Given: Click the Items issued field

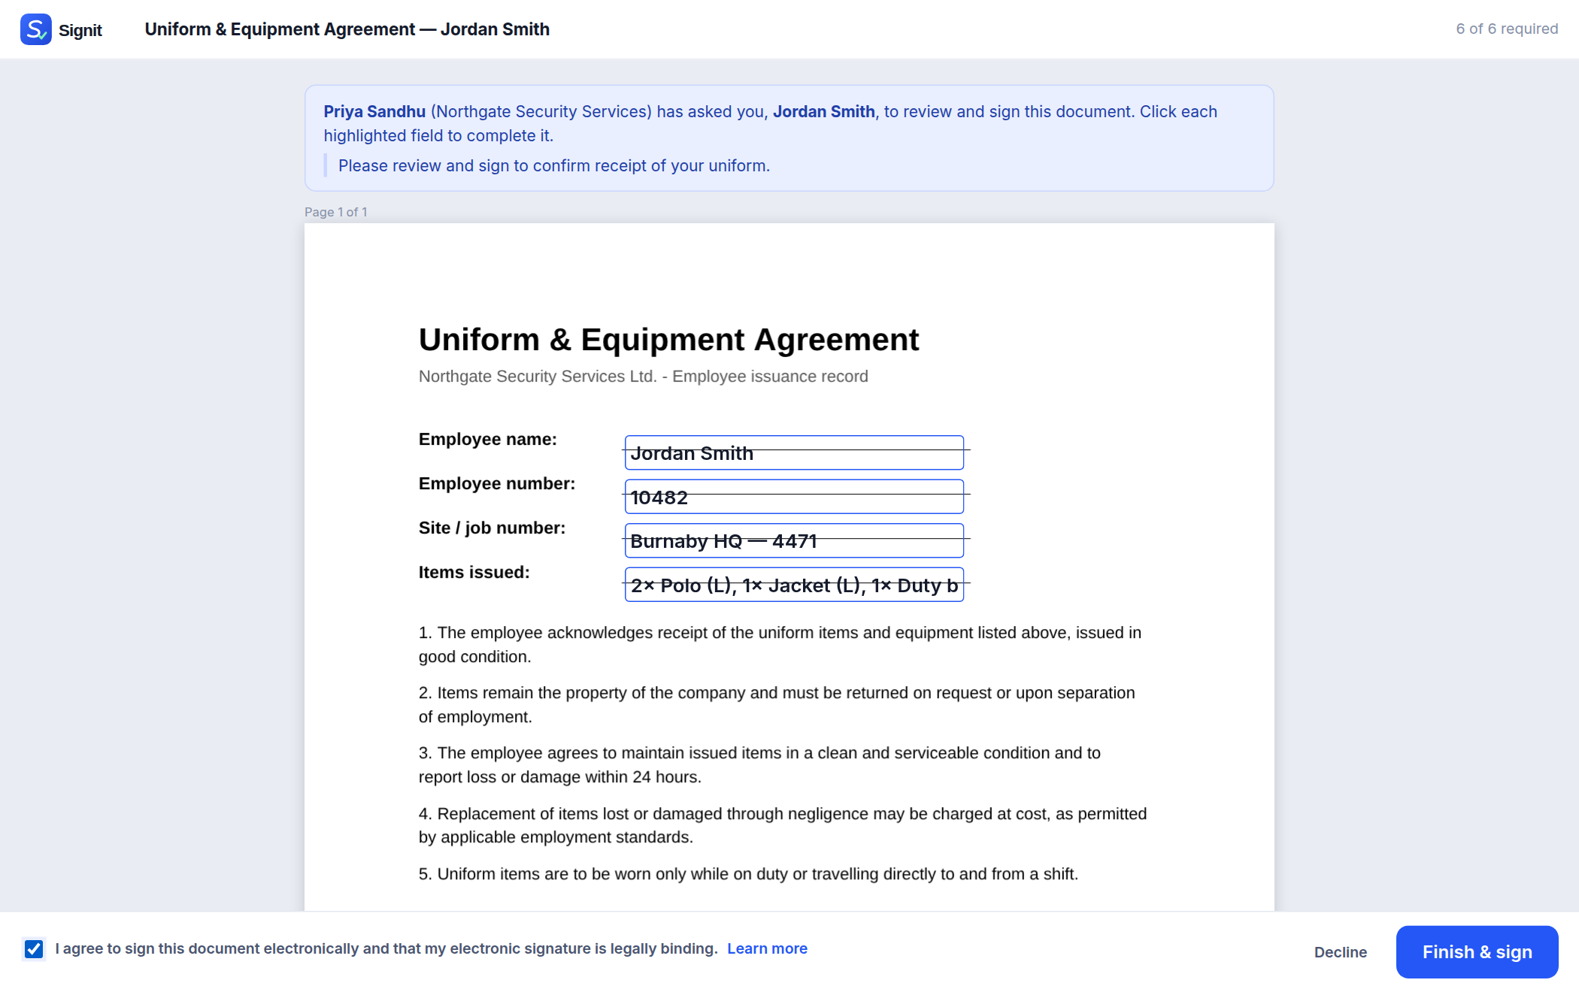Looking at the screenshot, I should pyautogui.click(x=794, y=585).
